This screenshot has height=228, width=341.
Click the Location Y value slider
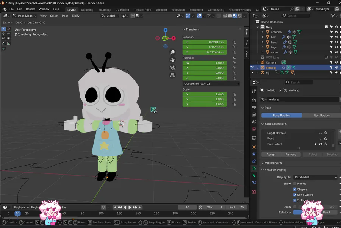coord(205,47)
